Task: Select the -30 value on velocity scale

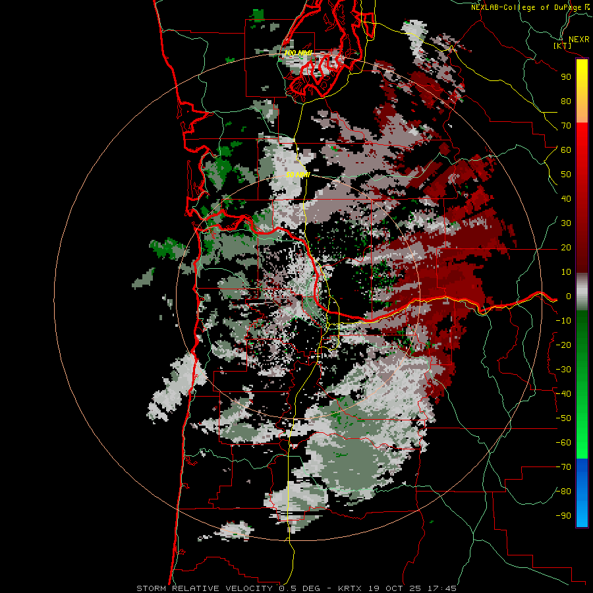Action: coord(563,370)
